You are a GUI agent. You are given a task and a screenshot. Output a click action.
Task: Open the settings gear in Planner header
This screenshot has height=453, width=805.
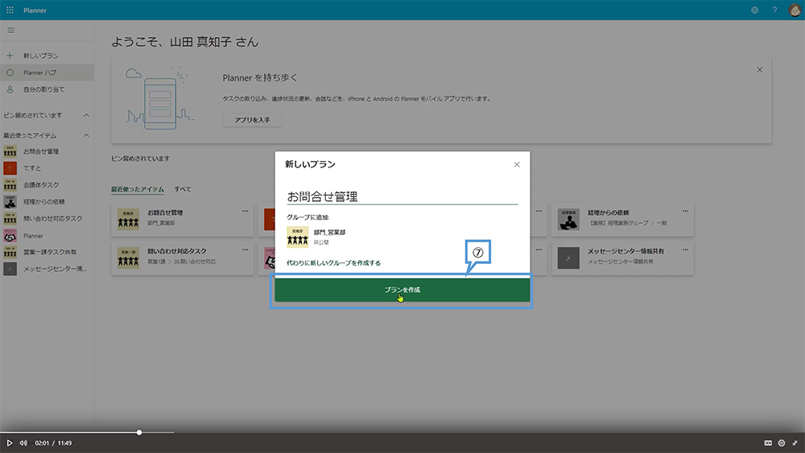755,10
